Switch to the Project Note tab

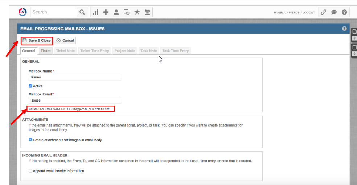(x=125, y=51)
